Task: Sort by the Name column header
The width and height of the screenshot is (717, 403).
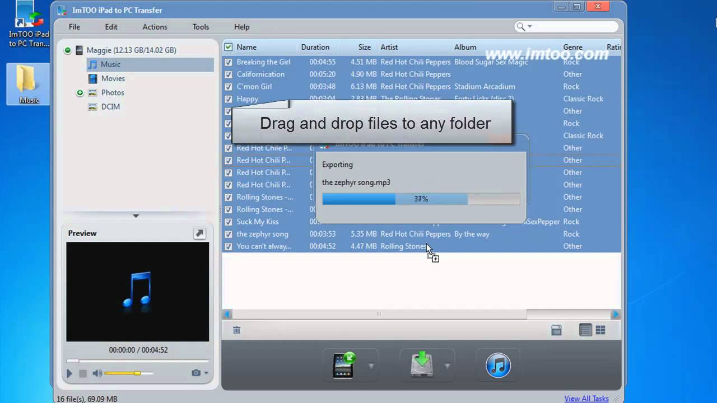Action: [246, 47]
